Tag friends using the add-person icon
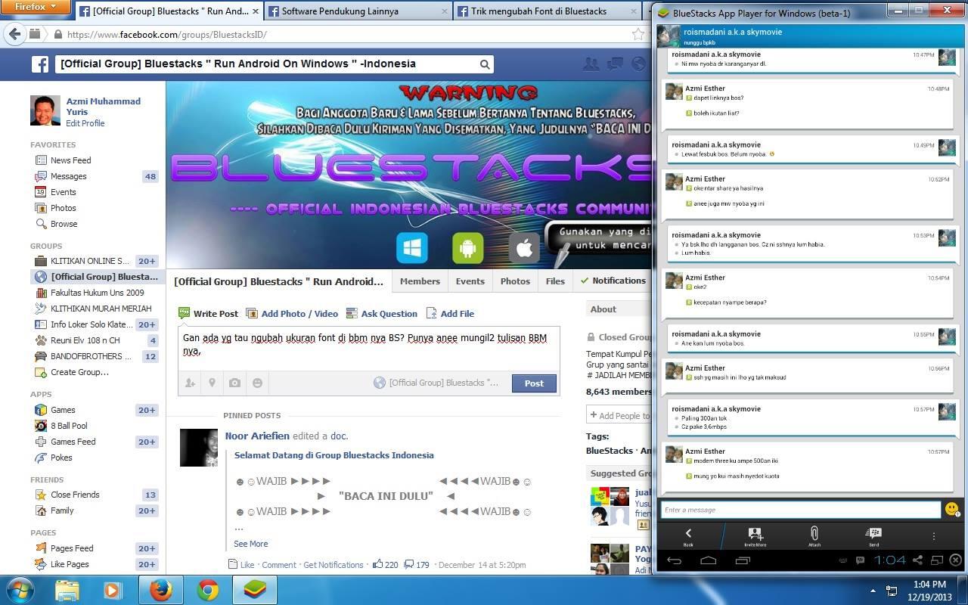Screen dimensions: 968x605 coord(191,383)
